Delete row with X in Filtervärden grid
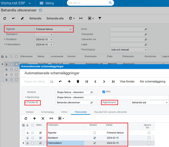The width and height of the screenshot is (169, 147). click(x=43, y=118)
